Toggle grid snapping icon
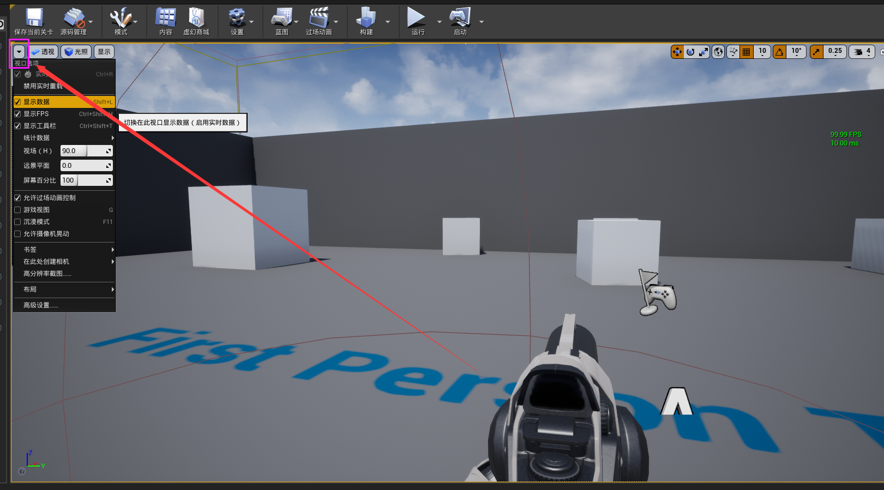Viewport: 884px width, 490px height. tap(747, 52)
